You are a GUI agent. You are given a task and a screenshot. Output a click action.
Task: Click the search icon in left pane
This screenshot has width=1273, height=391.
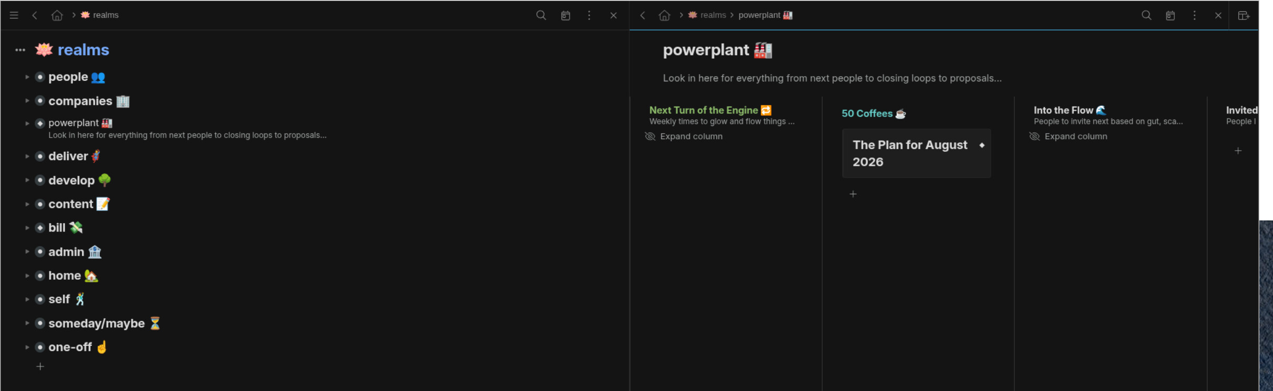coord(541,15)
